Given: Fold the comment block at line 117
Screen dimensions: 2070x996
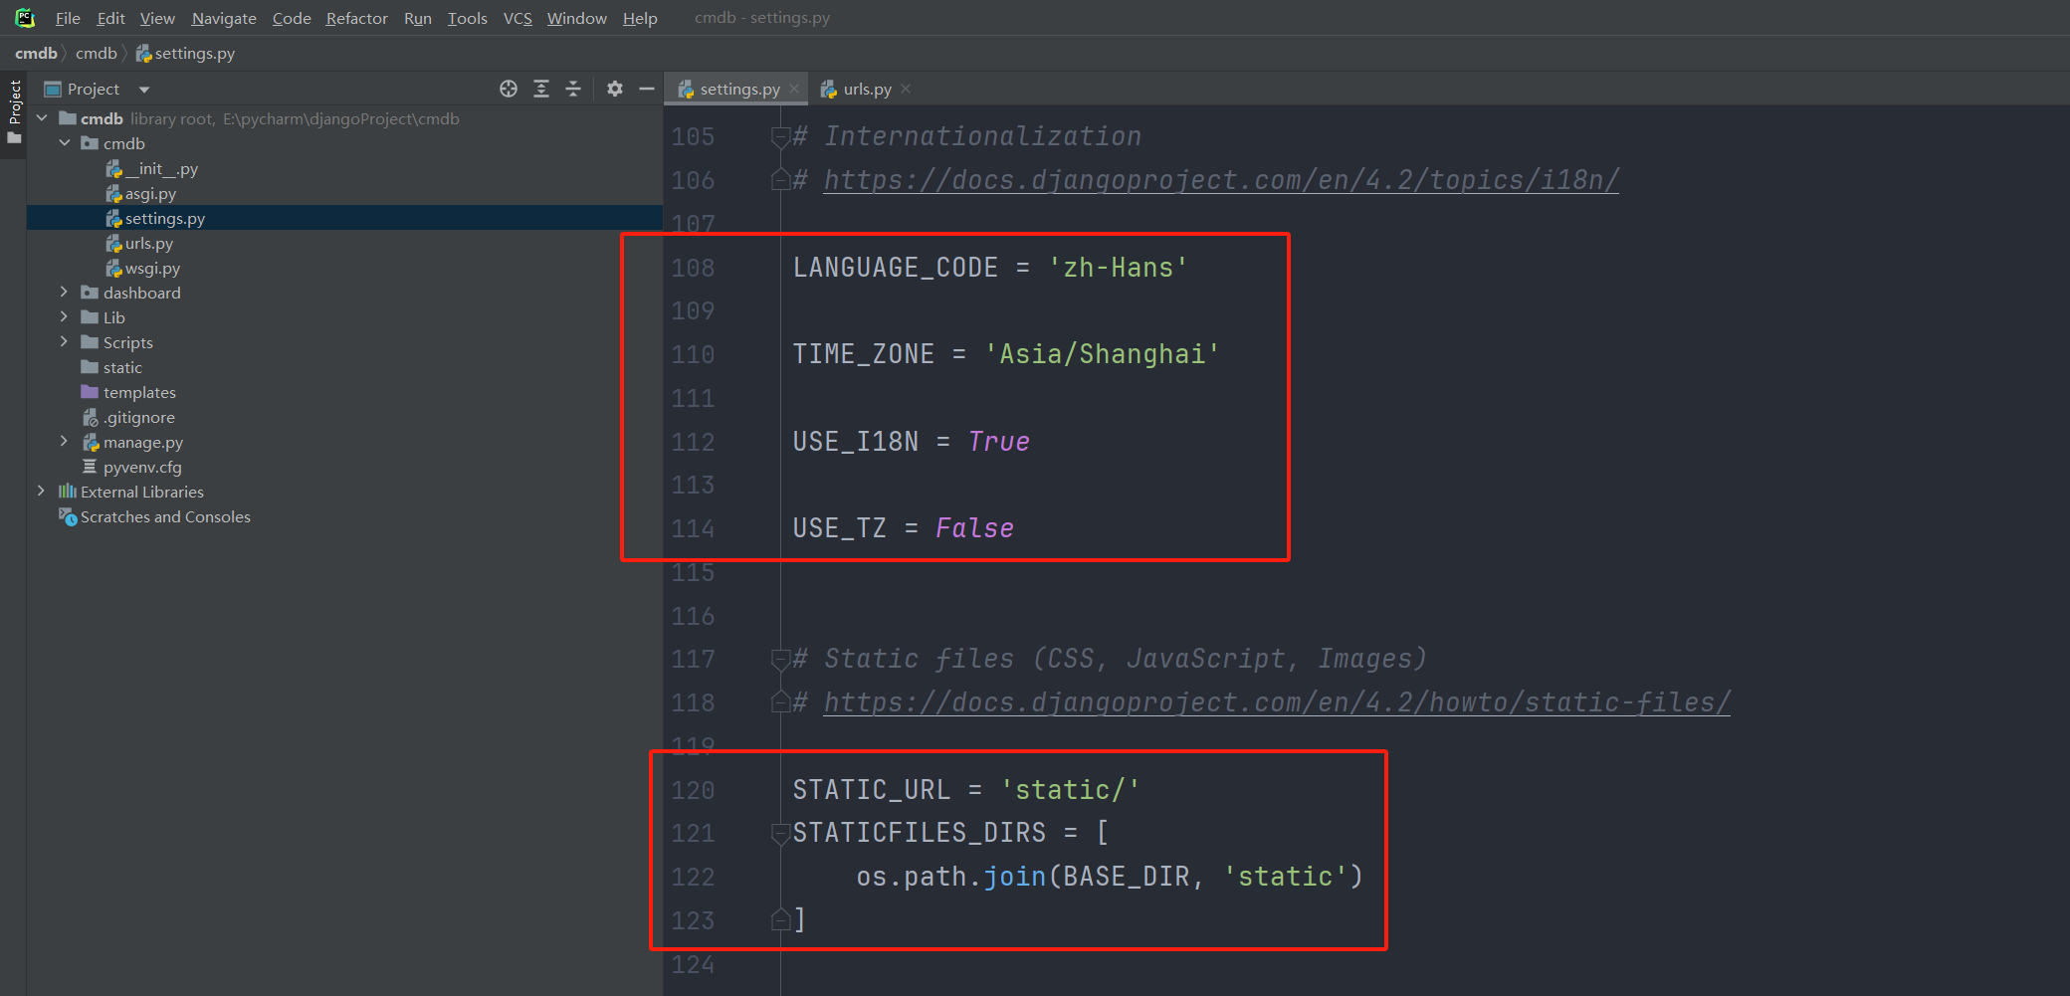Looking at the screenshot, I should [x=781, y=660].
